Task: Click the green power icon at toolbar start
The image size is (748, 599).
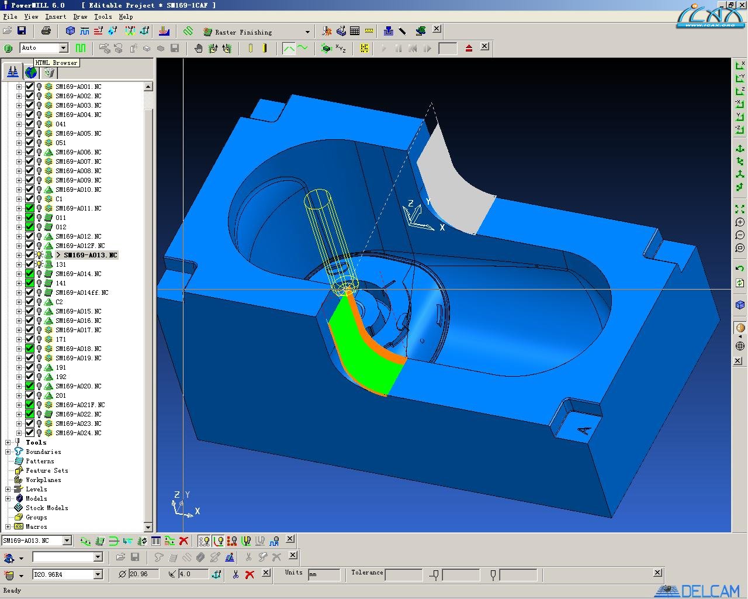Action: pos(8,48)
